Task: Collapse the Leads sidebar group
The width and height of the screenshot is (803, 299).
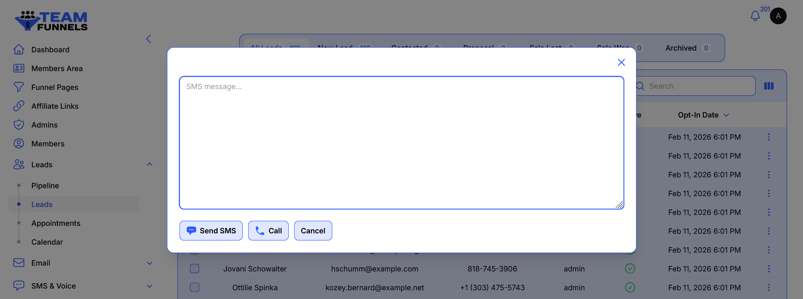Action: point(149,164)
